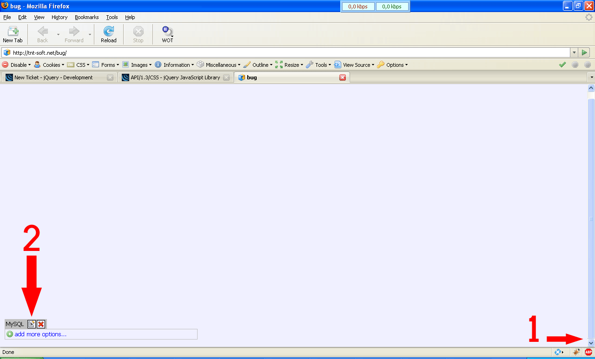Click the Adblock Plus status bar icon
595x359 pixels.
(588, 352)
